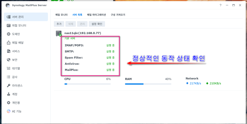Click Antivirus 실행 중 status
The width and height of the screenshot is (247, 124).
click(110, 64)
